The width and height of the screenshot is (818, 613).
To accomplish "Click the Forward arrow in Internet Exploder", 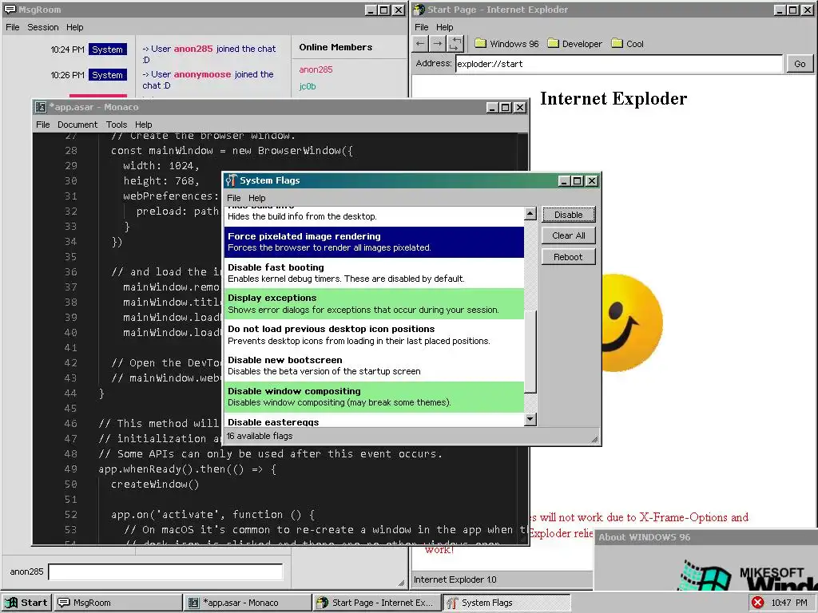I will pos(438,44).
